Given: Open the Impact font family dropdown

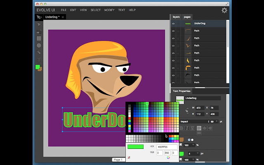Looking at the screenshot, I should (x=194, y=122).
